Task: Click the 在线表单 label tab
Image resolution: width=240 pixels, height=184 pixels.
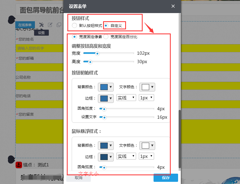Action: point(25,24)
